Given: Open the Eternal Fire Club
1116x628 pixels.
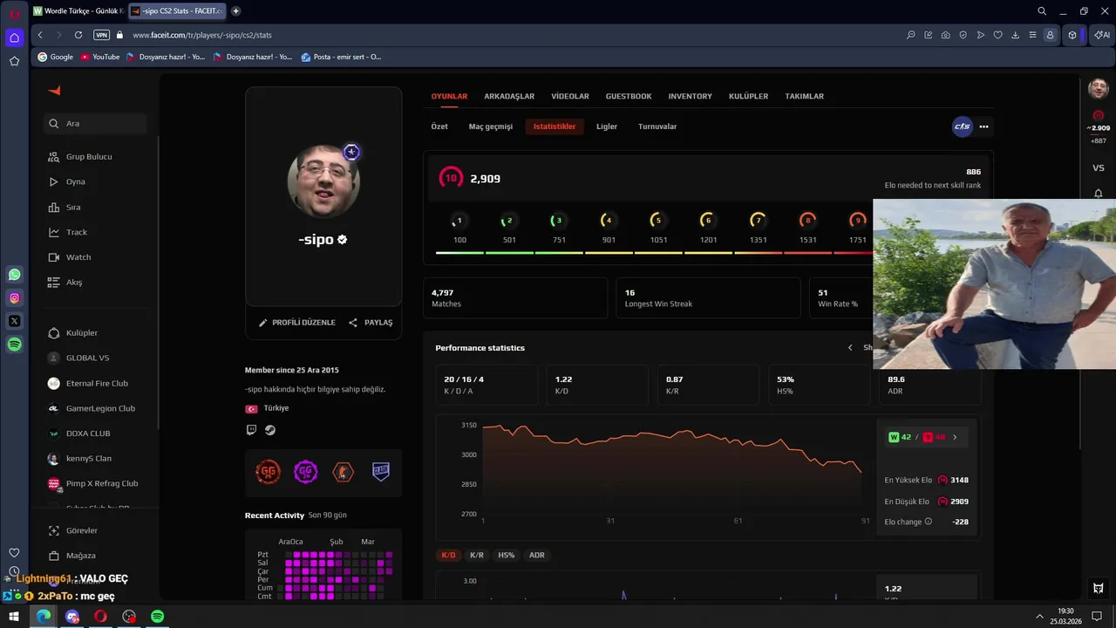Looking at the screenshot, I should pyautogui.click(x=97, y=384).
